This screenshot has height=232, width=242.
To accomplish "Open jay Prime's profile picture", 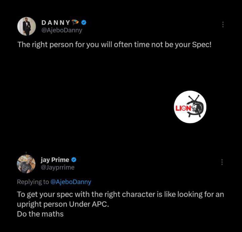I will point(26,164).
